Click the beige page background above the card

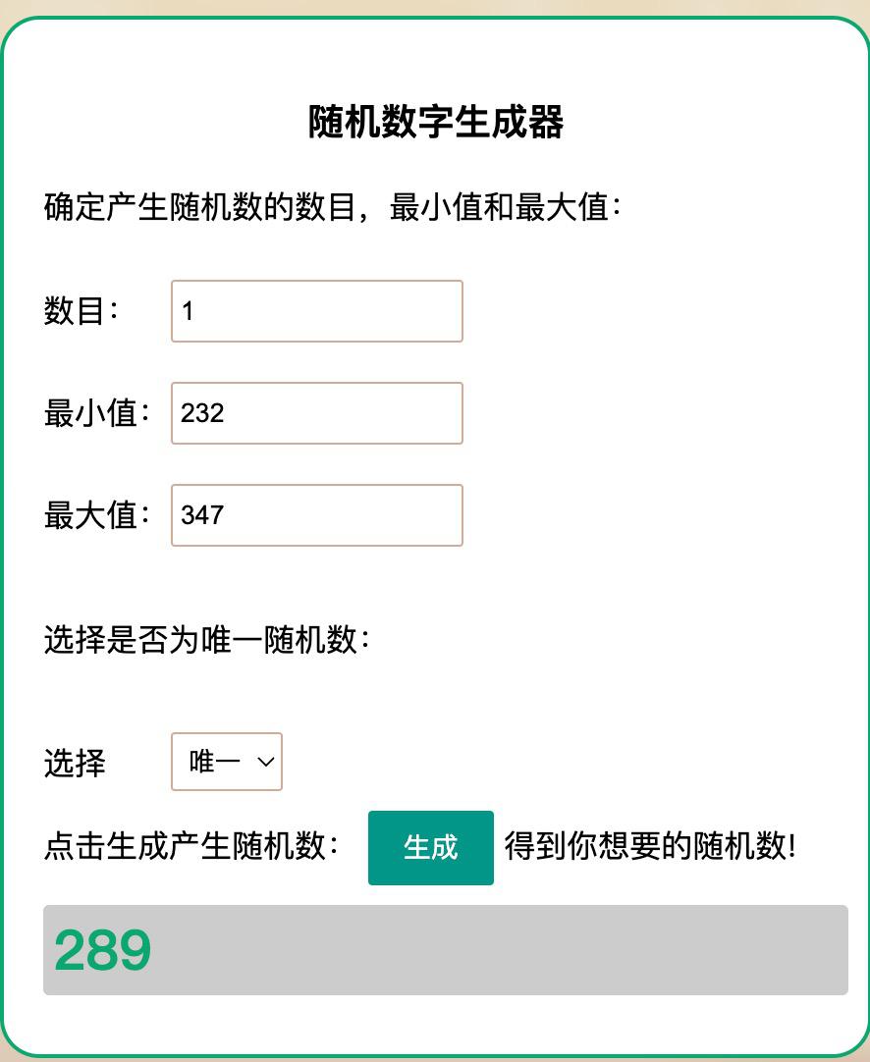click(435, 7)
